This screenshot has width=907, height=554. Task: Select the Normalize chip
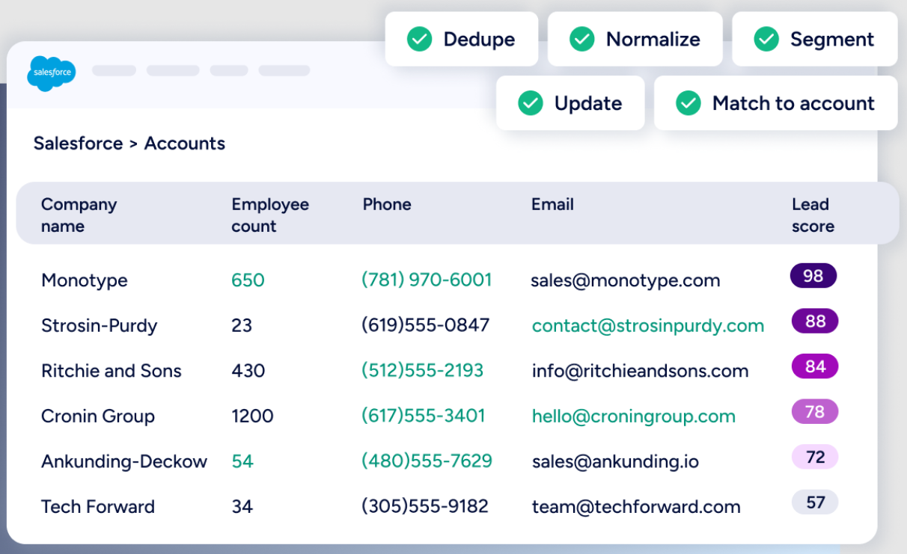pos(635,39)
